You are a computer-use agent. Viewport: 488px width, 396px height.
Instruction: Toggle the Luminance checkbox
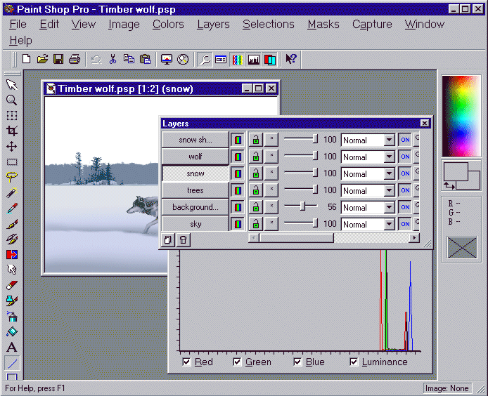[x=354, y=362]
